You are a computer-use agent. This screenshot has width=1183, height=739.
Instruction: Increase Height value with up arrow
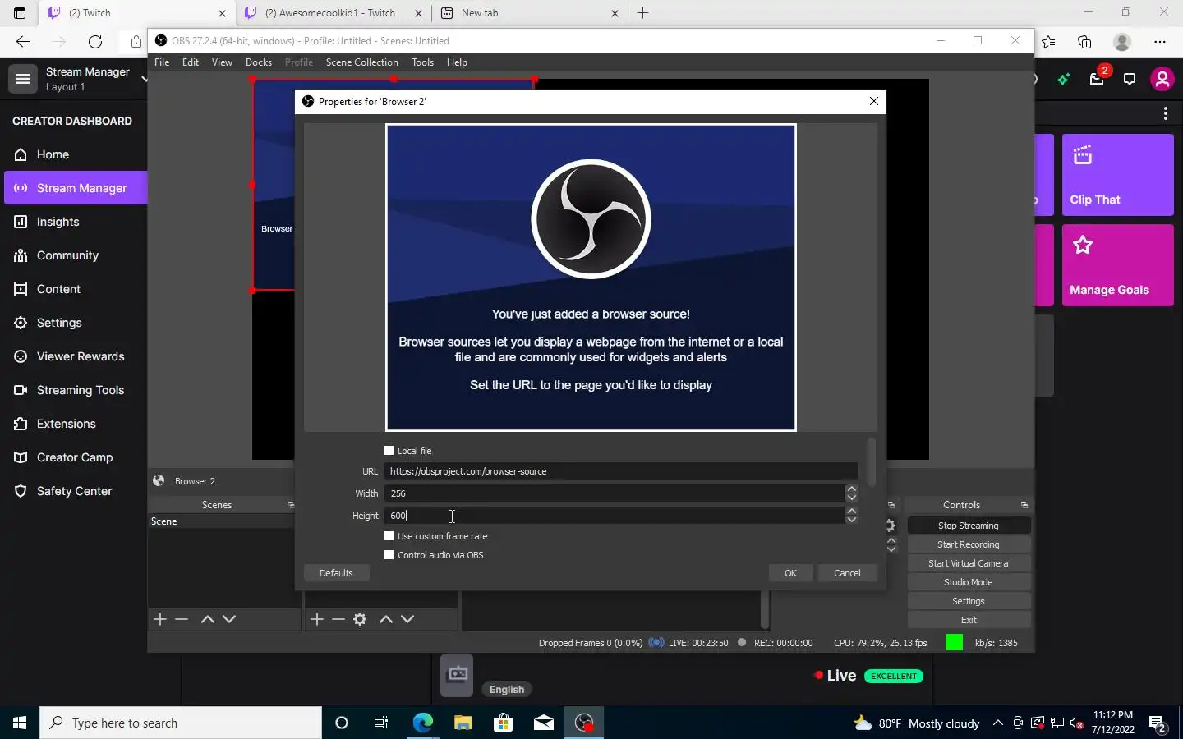pyautogui.click(x=851, y=512)
